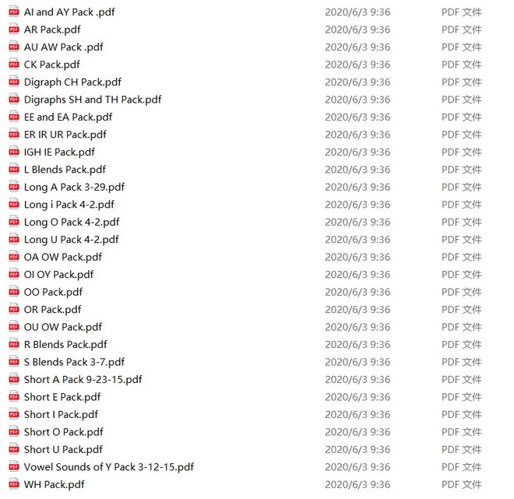Click the PDF icon beside CK Pack.pdf
This screenshot has width=514, height=499.
(14, 64)
